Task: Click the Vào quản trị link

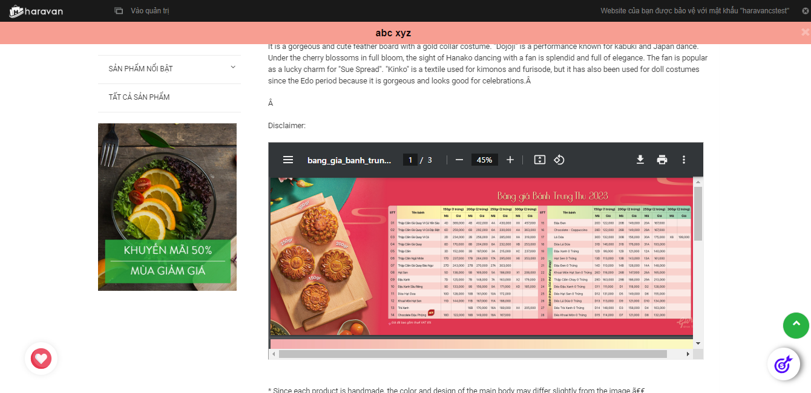Action: [149, 11]
